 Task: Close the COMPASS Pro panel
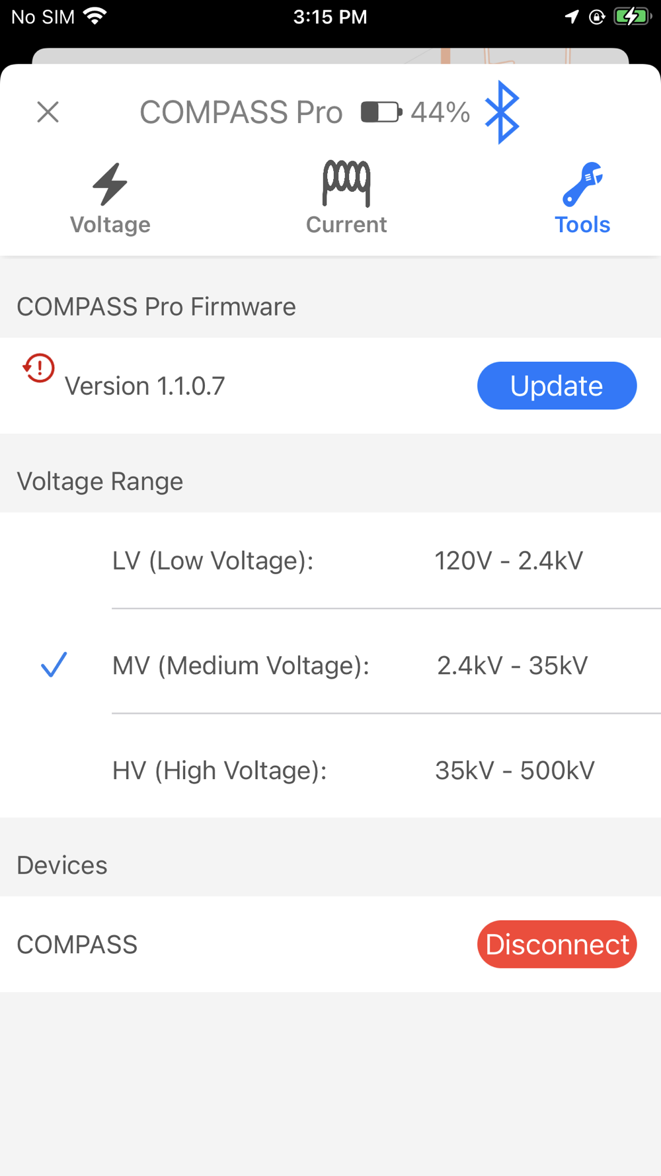pos(48,112)
